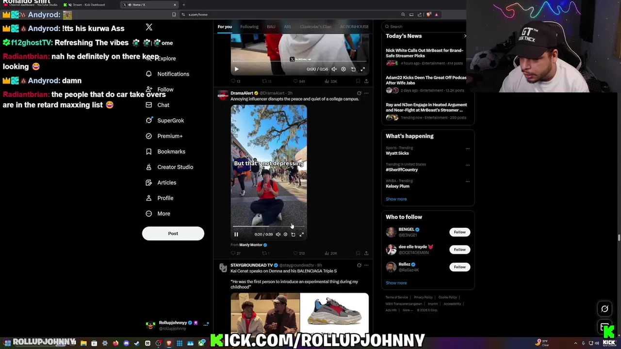Play the 0:56 video
621x349 pixels.
(236, 69)
